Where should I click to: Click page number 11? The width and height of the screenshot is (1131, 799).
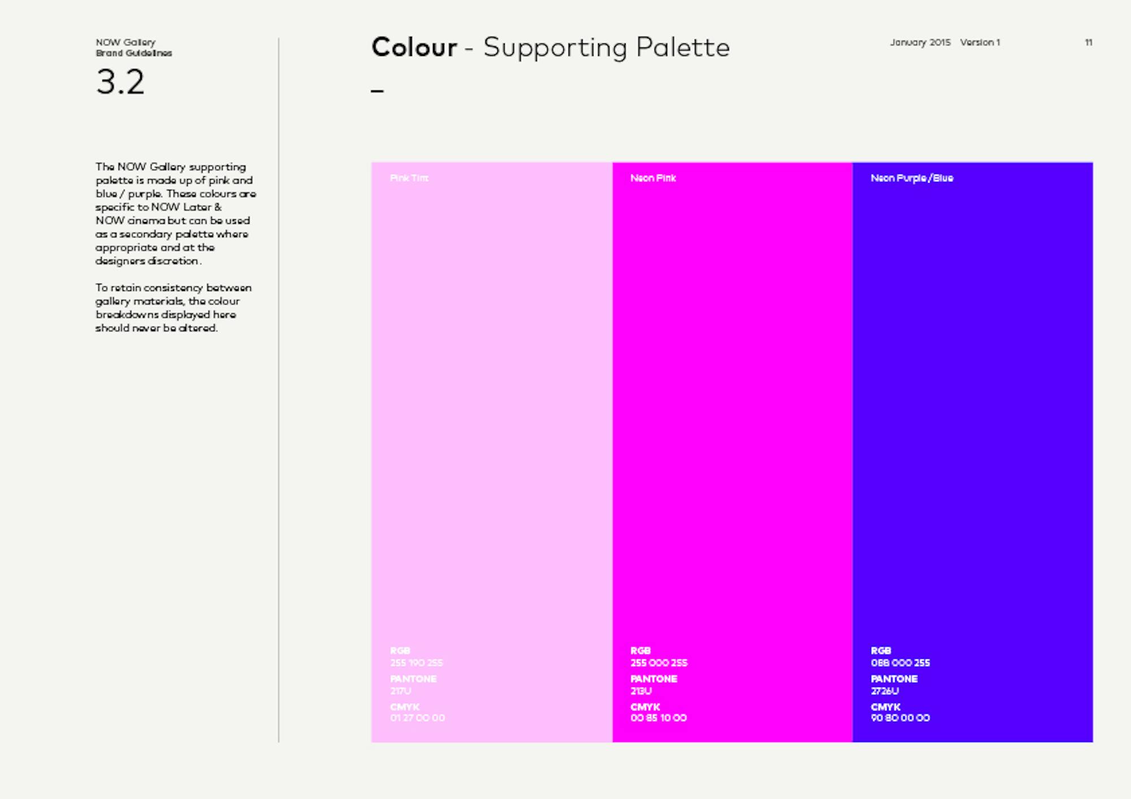tap(1088, 42)
